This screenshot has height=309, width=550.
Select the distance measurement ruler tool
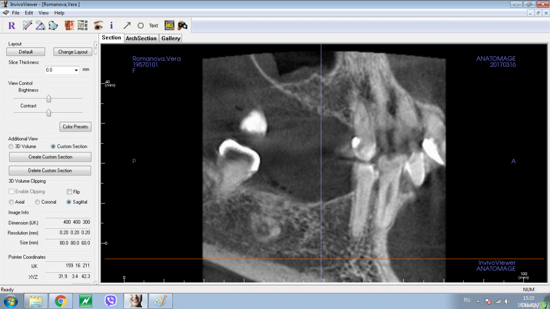coord(27,26)
